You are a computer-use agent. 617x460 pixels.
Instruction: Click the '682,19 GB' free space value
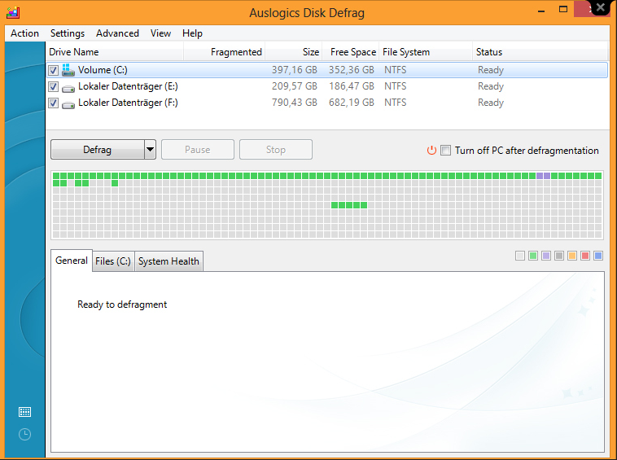(352, 103)
